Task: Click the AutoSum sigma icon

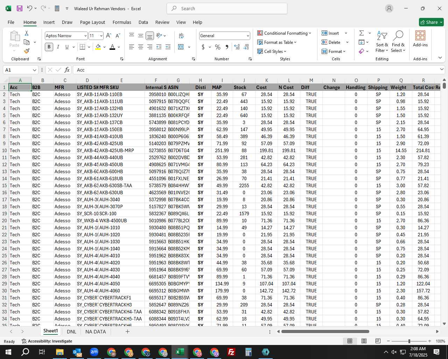Action: pos(362,33)
